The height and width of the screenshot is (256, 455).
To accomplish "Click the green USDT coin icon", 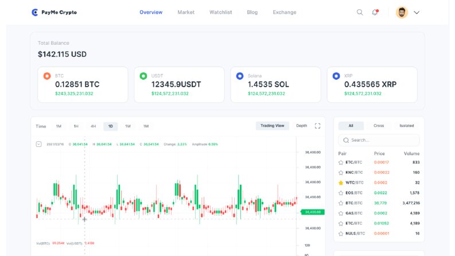I will [x=143, y=76].
